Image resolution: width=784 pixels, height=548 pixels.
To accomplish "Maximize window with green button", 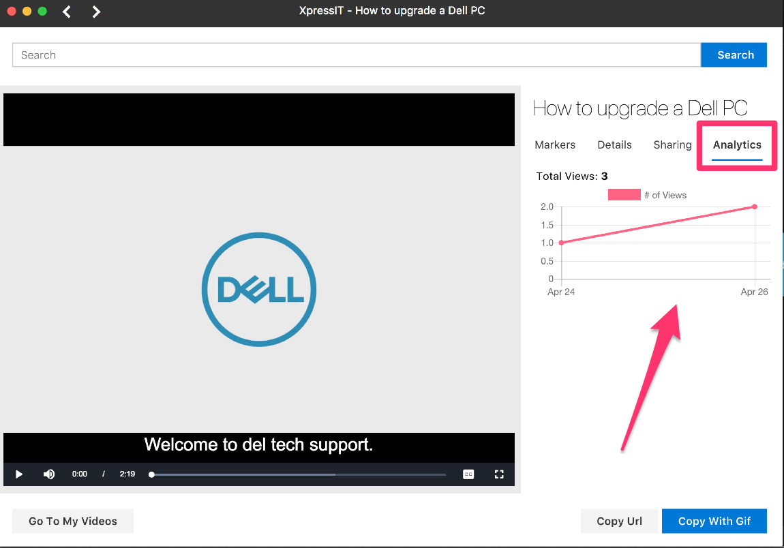I will (42, 11).
